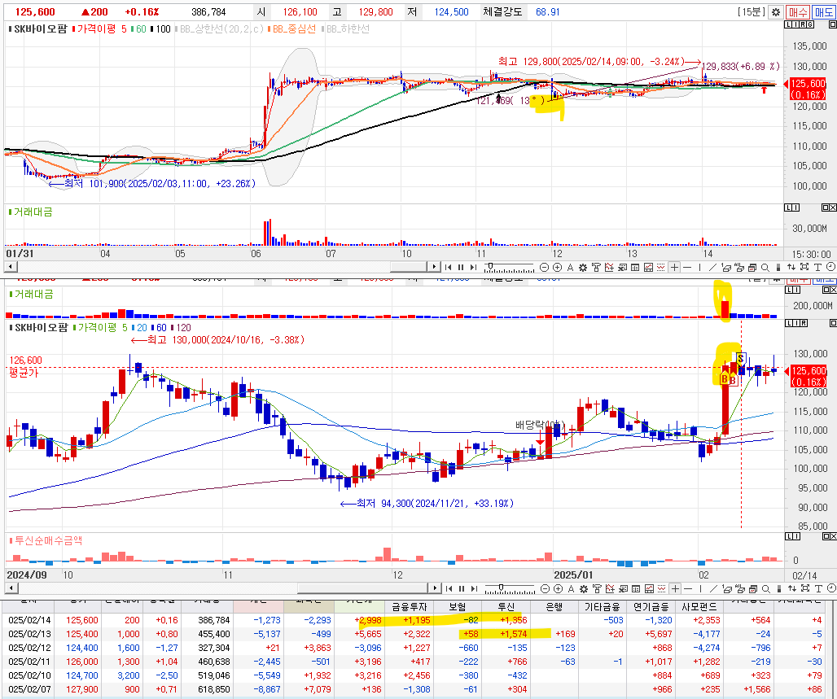Toggle the R button on the top price chart
837x699 pixels.
point(804,24)
